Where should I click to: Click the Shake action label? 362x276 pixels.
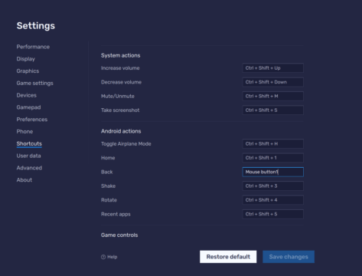point(108,186)
